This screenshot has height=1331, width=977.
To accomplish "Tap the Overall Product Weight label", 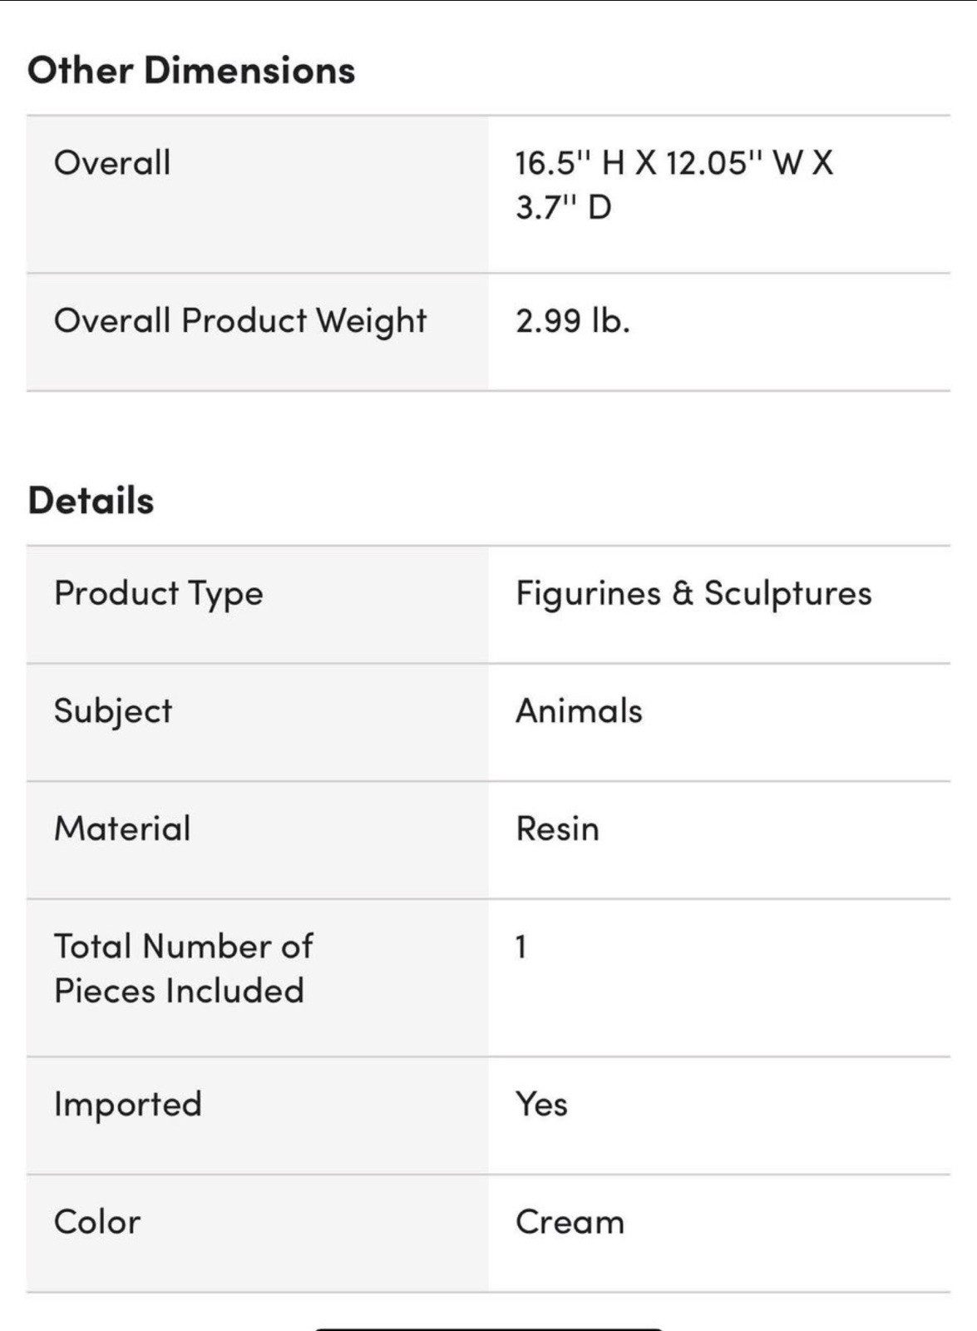I will [x=240, y=321].
